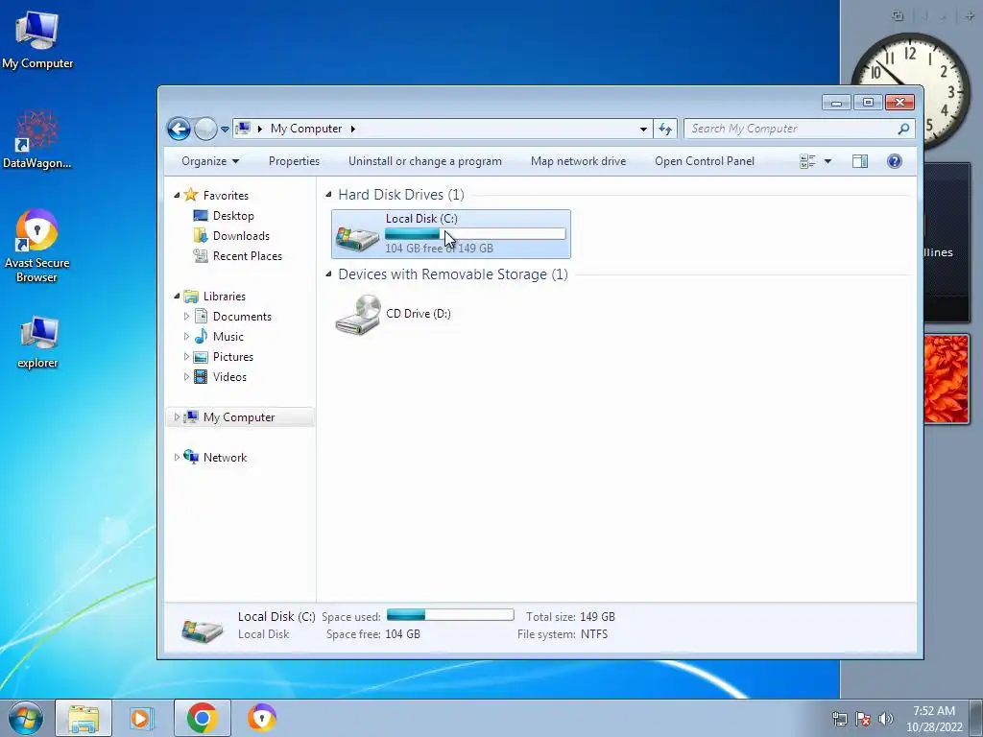The image size is (983, 737).
Task: Open the Organize menu
Action: point(210,161)
